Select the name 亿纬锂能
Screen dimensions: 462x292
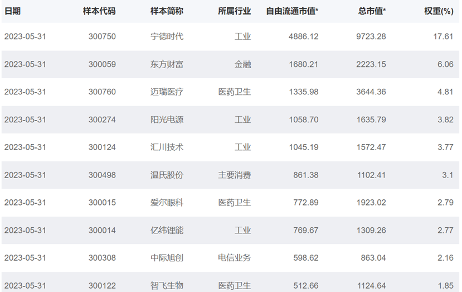(x=167, y=230)
